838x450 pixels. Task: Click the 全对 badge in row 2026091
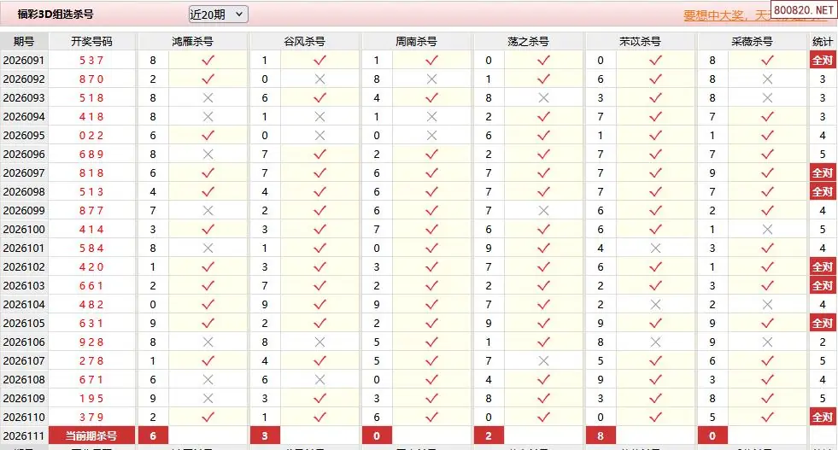pyautogui.click(x=822, y=60)
